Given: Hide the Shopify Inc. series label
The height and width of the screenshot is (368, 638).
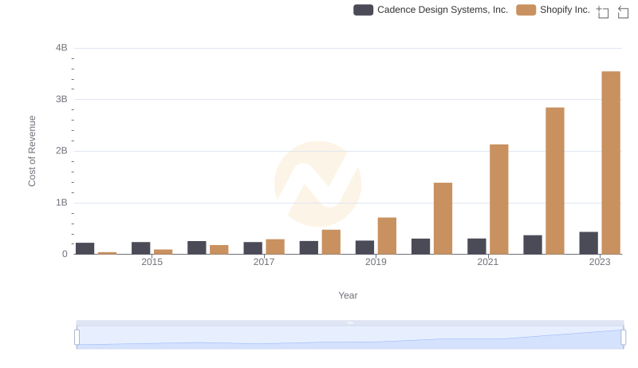Looking at the screenshot, I should coord(565,10).
